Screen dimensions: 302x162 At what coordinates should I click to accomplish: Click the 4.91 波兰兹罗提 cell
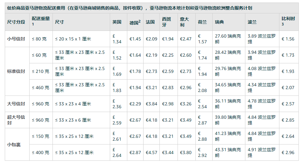[x=262, y=152]
